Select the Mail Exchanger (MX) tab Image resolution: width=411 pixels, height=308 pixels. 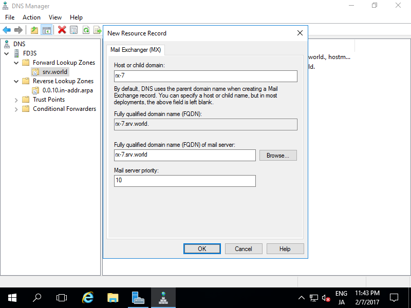pos(136,50)
